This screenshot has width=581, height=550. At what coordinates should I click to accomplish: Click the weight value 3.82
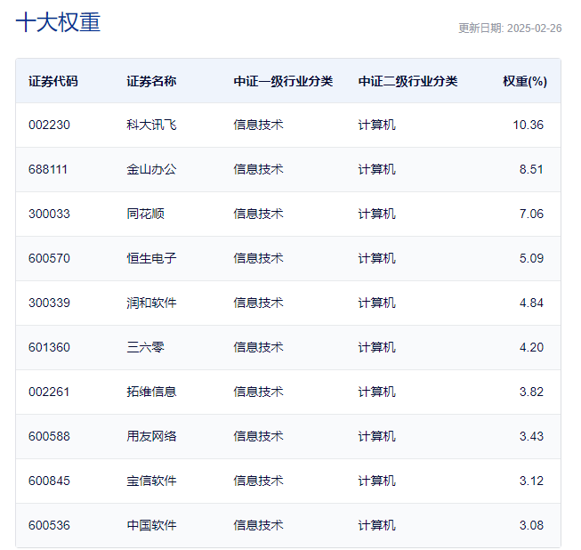[531, 392]
